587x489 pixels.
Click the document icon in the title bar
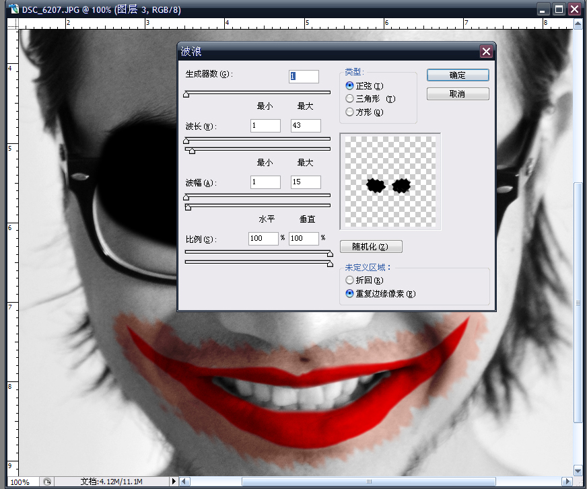pos(14,9)
